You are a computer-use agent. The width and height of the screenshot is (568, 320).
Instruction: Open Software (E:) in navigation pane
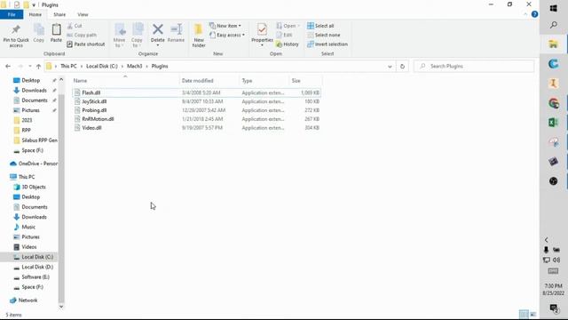coord(31,276)
